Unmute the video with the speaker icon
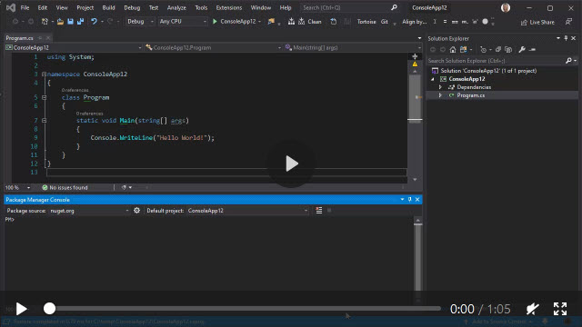Screen dimensions: 582x327 532,309
